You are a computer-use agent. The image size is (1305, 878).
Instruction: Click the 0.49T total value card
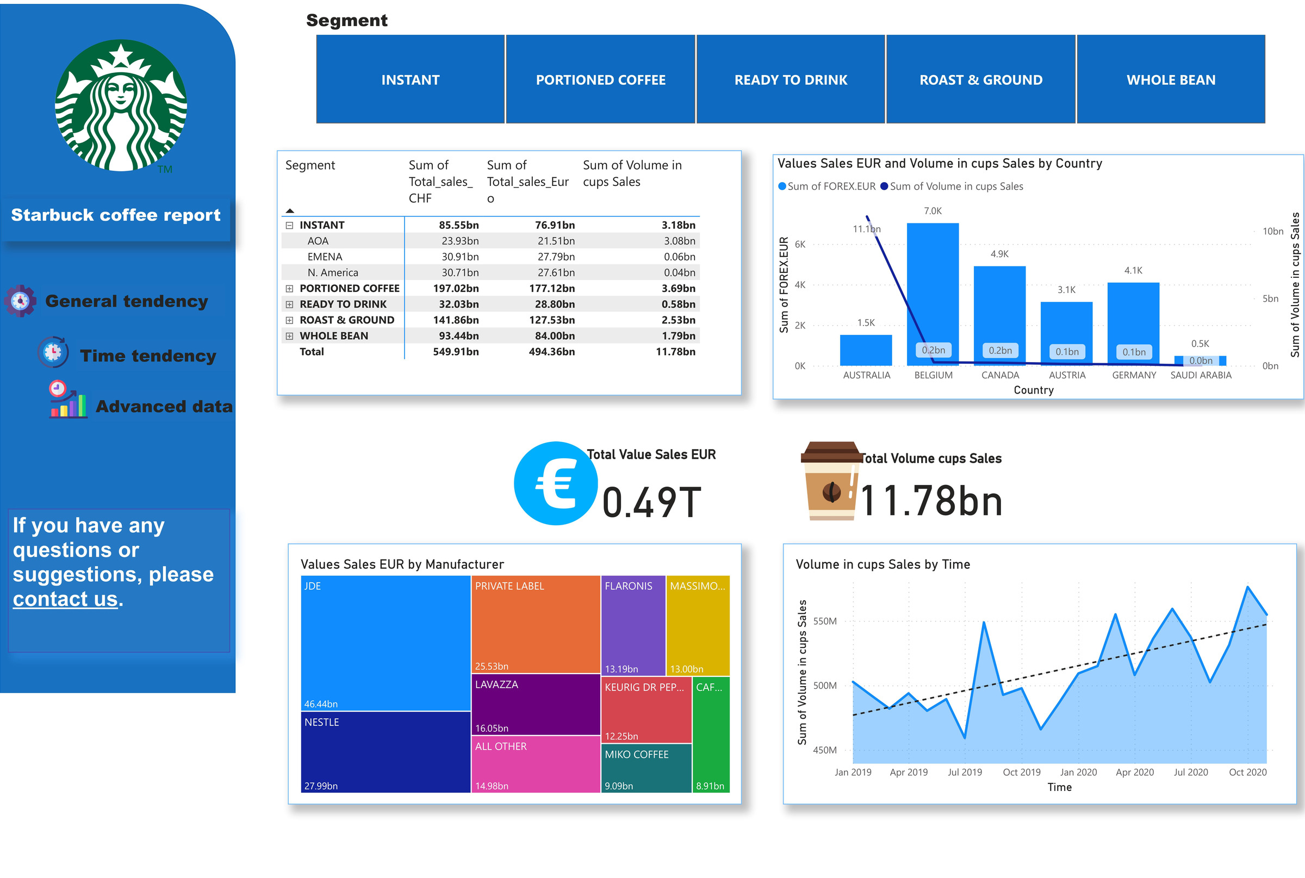(x=651, y=502)
